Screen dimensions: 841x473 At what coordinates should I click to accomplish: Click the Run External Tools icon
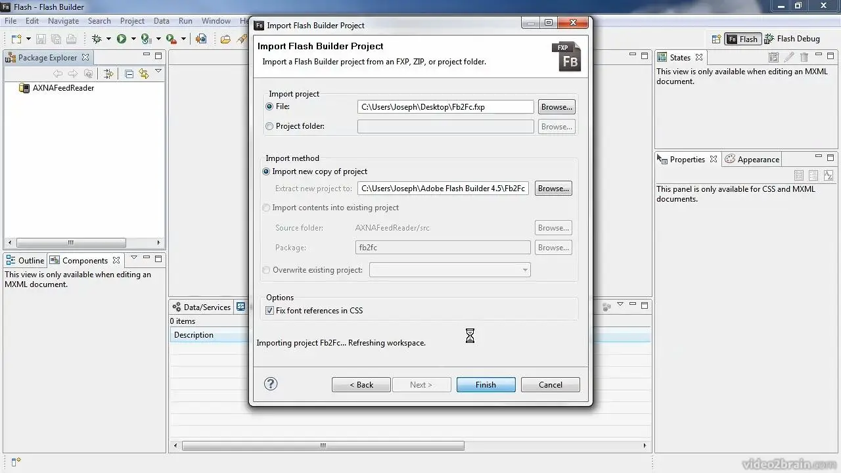coord(171,39)
